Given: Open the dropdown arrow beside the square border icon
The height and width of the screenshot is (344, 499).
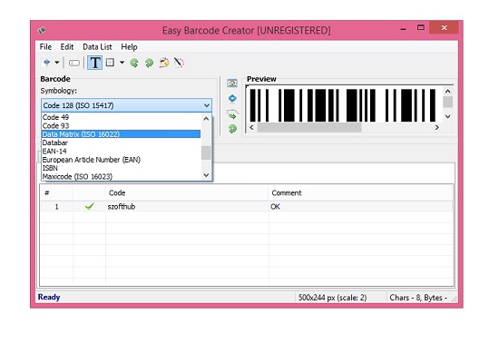Looking at the screenshot, I should (122, 63).
